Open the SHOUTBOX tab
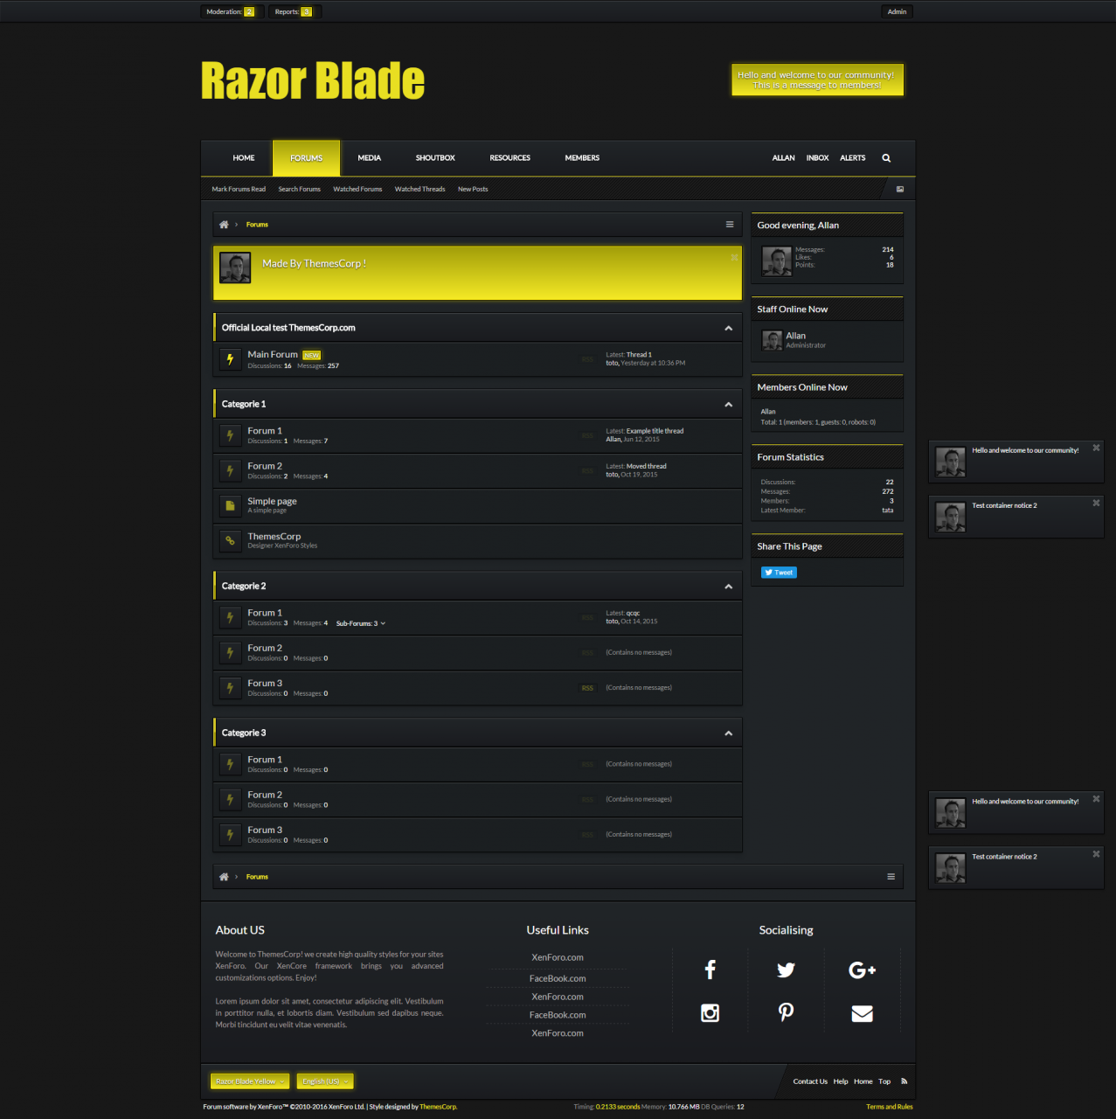1116x1119 pixels. coord(435,158)
